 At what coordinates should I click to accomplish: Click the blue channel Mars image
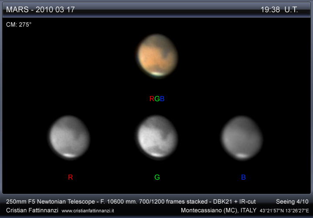pyautogui.click(x=242, y=138)
